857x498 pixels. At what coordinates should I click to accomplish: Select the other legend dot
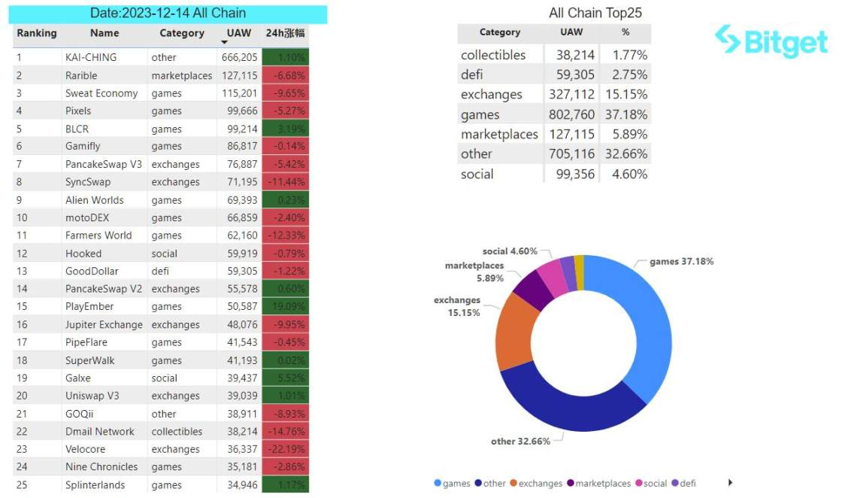coord(478,483)
